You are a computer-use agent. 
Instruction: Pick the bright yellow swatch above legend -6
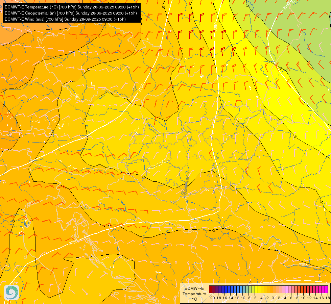pos(256,289)
